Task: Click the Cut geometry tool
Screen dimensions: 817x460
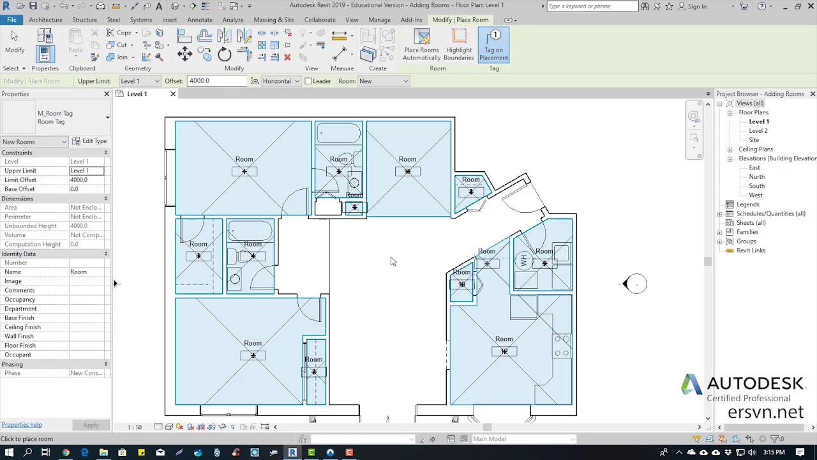Action: 117,45
